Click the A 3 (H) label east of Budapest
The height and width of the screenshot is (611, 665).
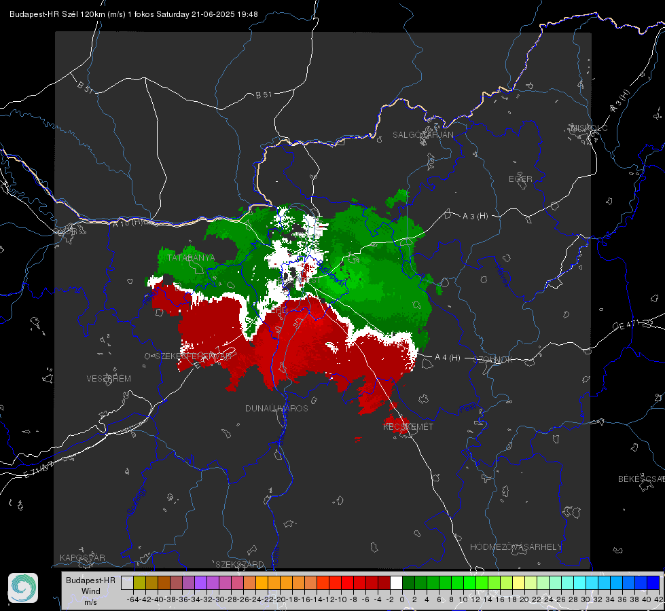(475, 217)
